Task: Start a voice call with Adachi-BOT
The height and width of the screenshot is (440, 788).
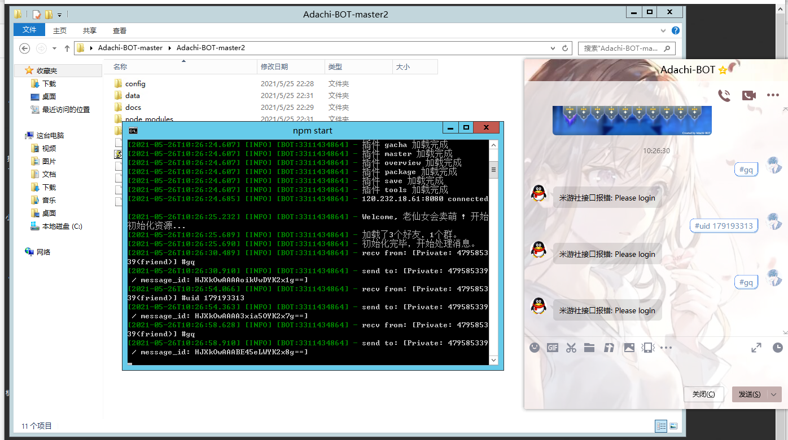Action: pyautogui.click(x=724, y=96)
